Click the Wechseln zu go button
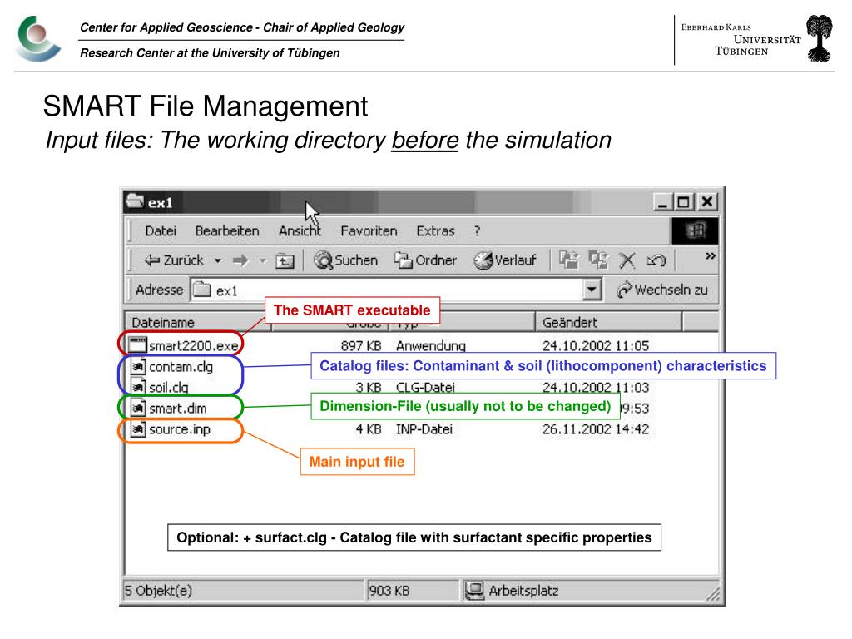The height and width of the screenshot is (639, 852). (x=662, y=290)
